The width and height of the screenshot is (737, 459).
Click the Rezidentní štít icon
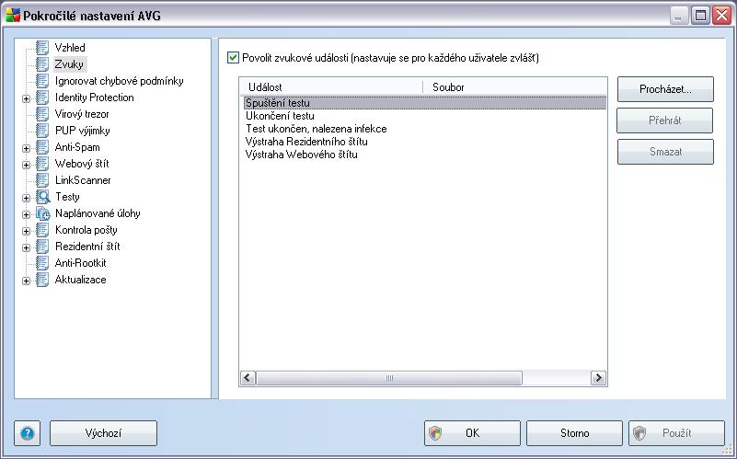coord(42,247)
